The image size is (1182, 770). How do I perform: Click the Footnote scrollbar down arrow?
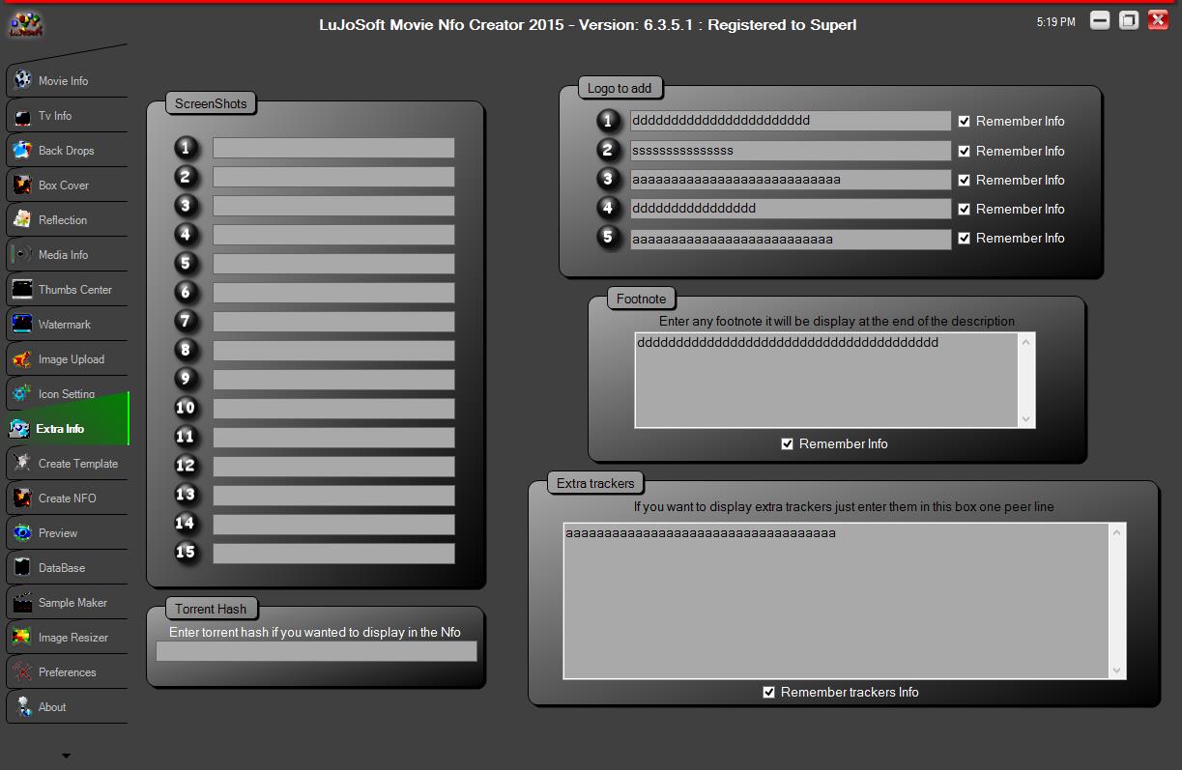(1026, 418)
